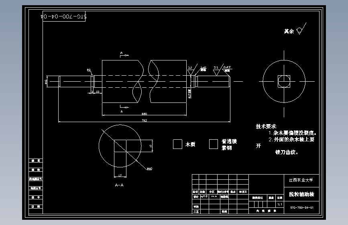Click the "日期" cell in left margin
The image size is (348, 225).
pyautogui.click(x=35, y=207)
